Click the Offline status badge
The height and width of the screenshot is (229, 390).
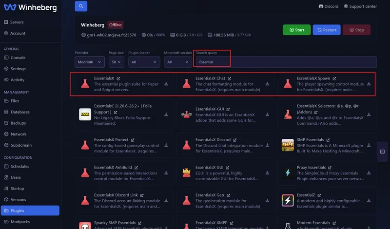pos(116,25)
